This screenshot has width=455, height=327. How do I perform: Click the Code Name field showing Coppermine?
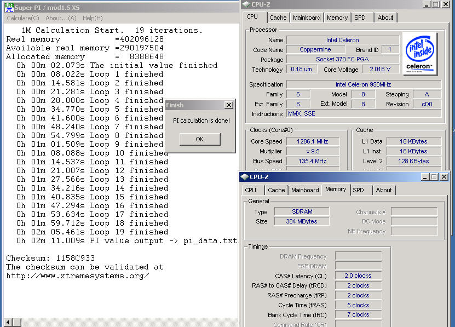[315, 49]
